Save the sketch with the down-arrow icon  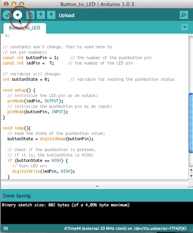pos(51,15)
